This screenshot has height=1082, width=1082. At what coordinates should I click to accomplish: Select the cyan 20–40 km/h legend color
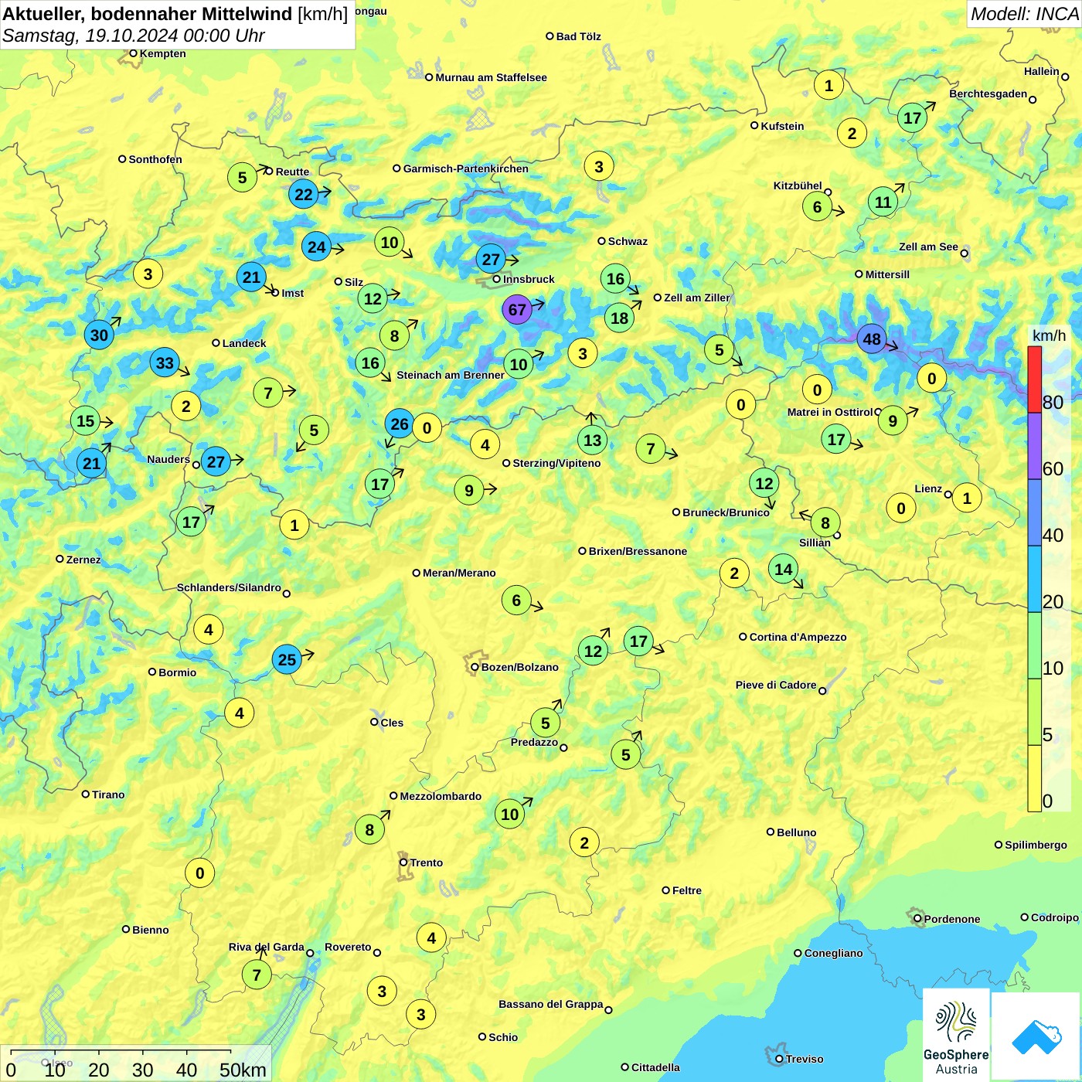[x=1035, y=579]
